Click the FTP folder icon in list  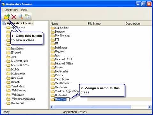click(53, 40)
